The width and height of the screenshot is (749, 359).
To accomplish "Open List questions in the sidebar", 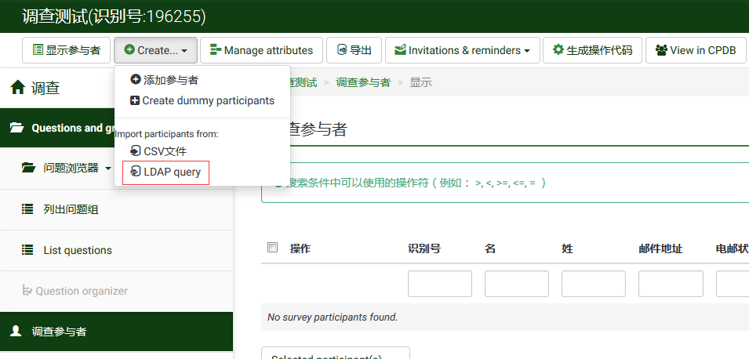I will [x=77, y=250].
